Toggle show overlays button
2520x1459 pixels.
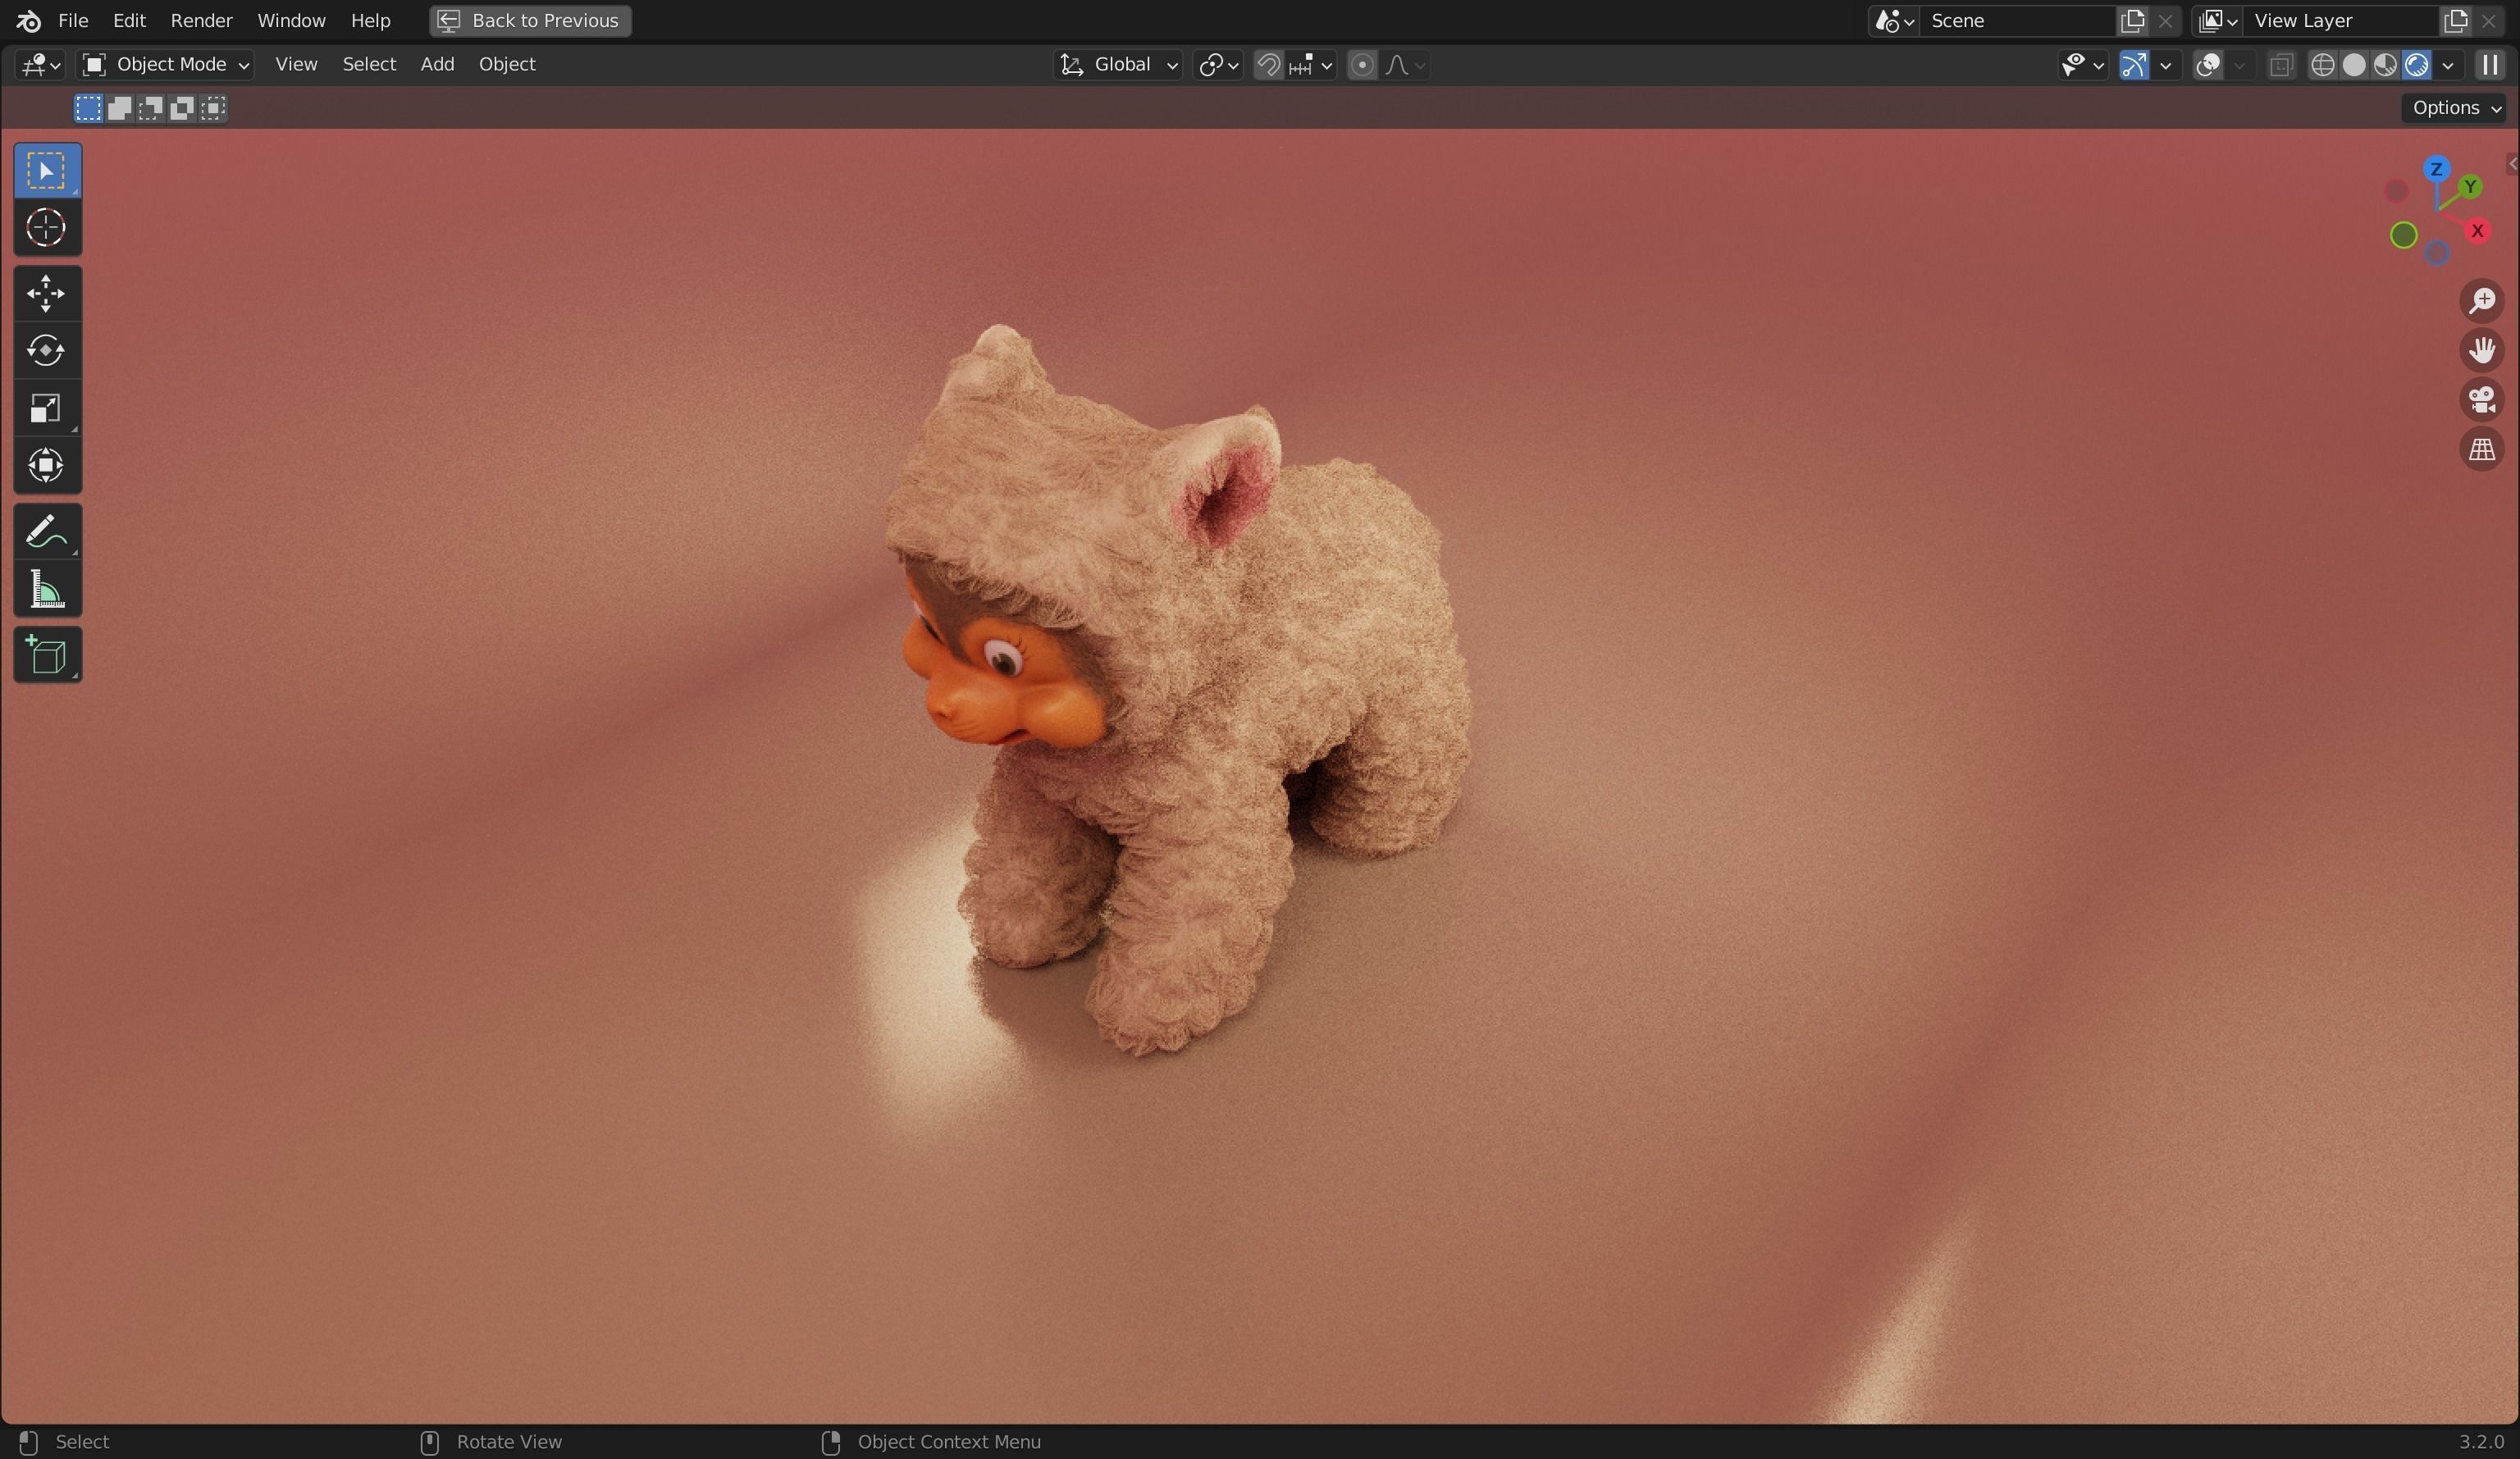(x=2208, y=65)
